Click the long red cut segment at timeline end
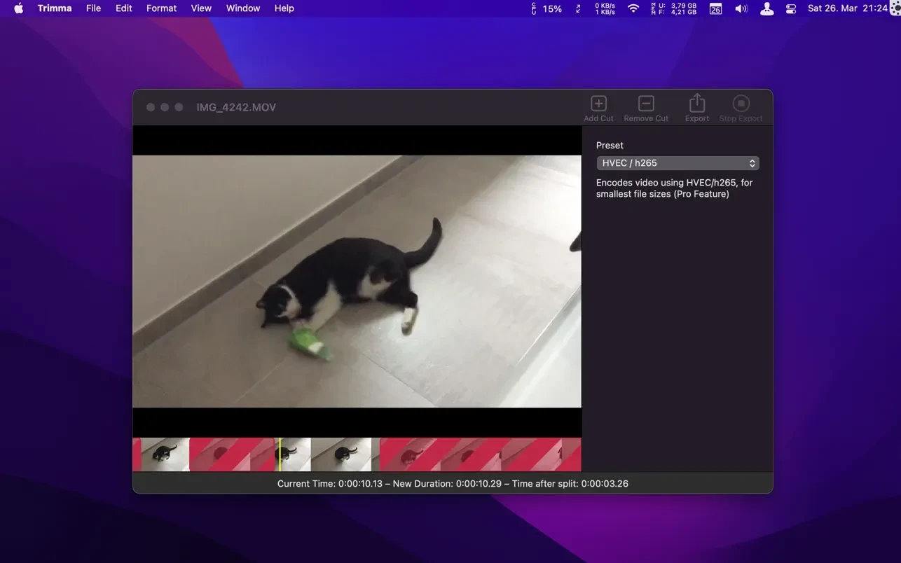Image resolution: width=901 pixels, height=563 pixels. (480, 454)
